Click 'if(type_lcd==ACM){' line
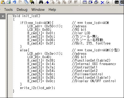 [37, 23]
